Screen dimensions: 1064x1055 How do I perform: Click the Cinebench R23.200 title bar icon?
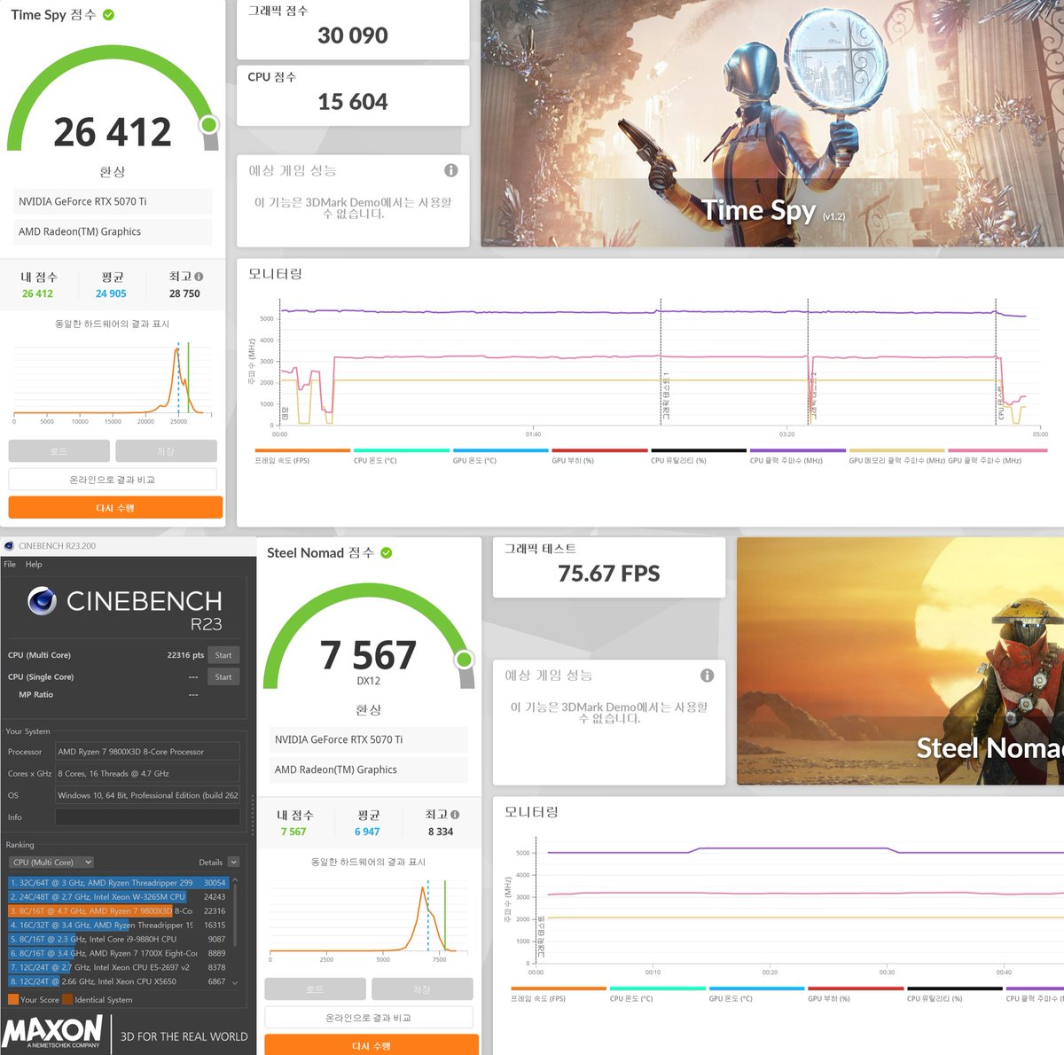(x=9, y=546)
